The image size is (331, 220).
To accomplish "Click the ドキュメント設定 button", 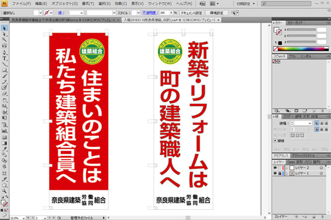I will coord(191,13).
